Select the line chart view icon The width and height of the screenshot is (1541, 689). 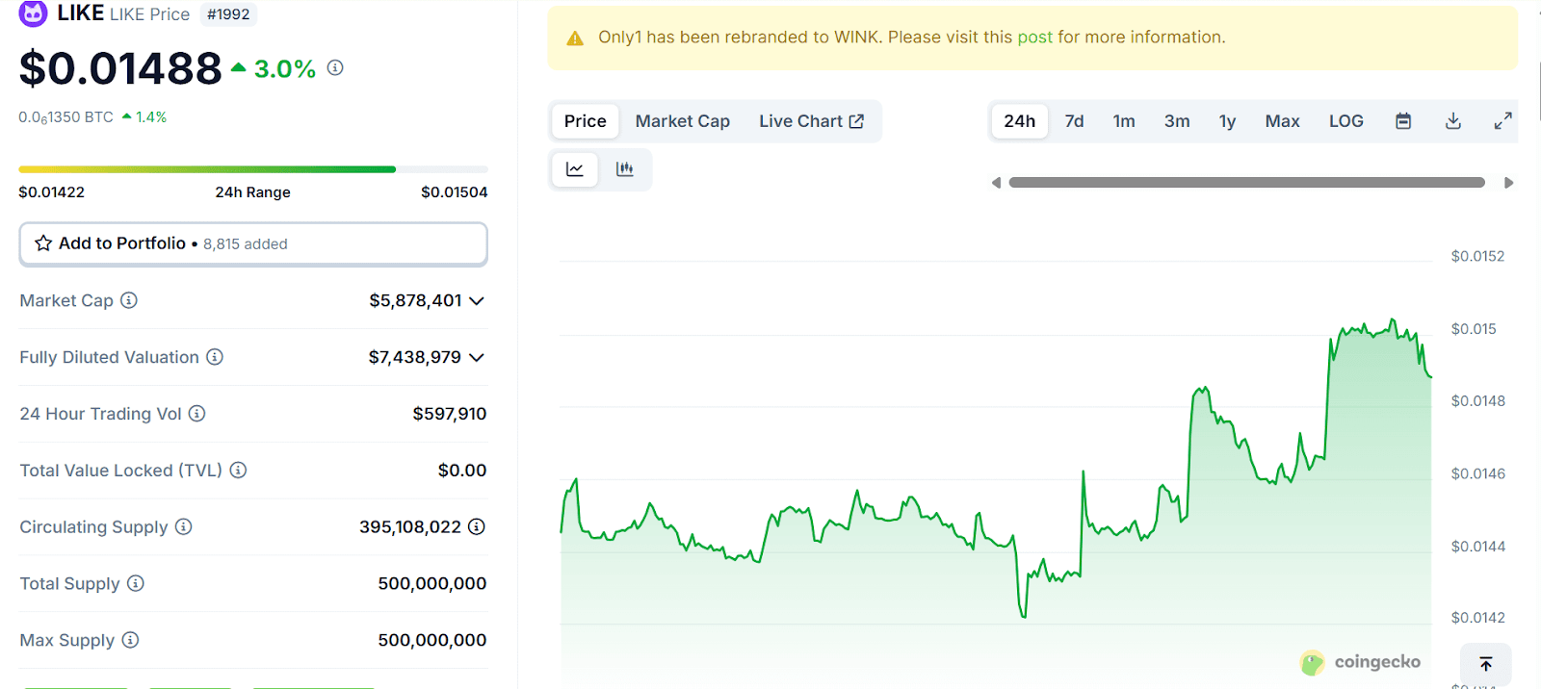coord(575,169)
